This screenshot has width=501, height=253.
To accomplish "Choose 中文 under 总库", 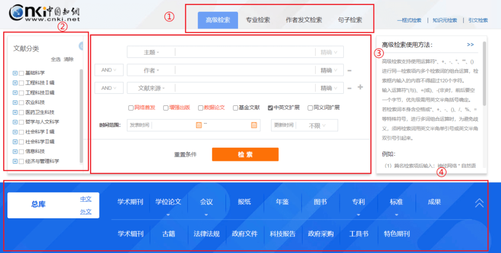I will (x=86, y=199).
